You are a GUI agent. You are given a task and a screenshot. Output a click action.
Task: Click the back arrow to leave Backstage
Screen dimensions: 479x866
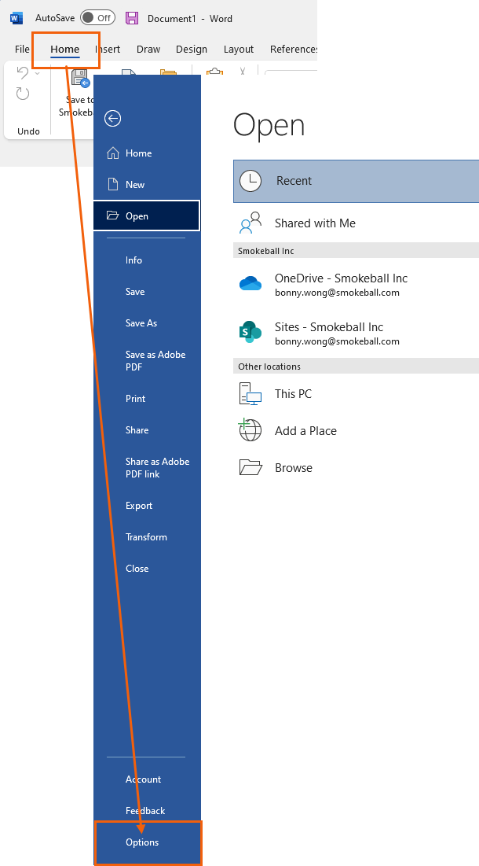[x=112, y=118]
